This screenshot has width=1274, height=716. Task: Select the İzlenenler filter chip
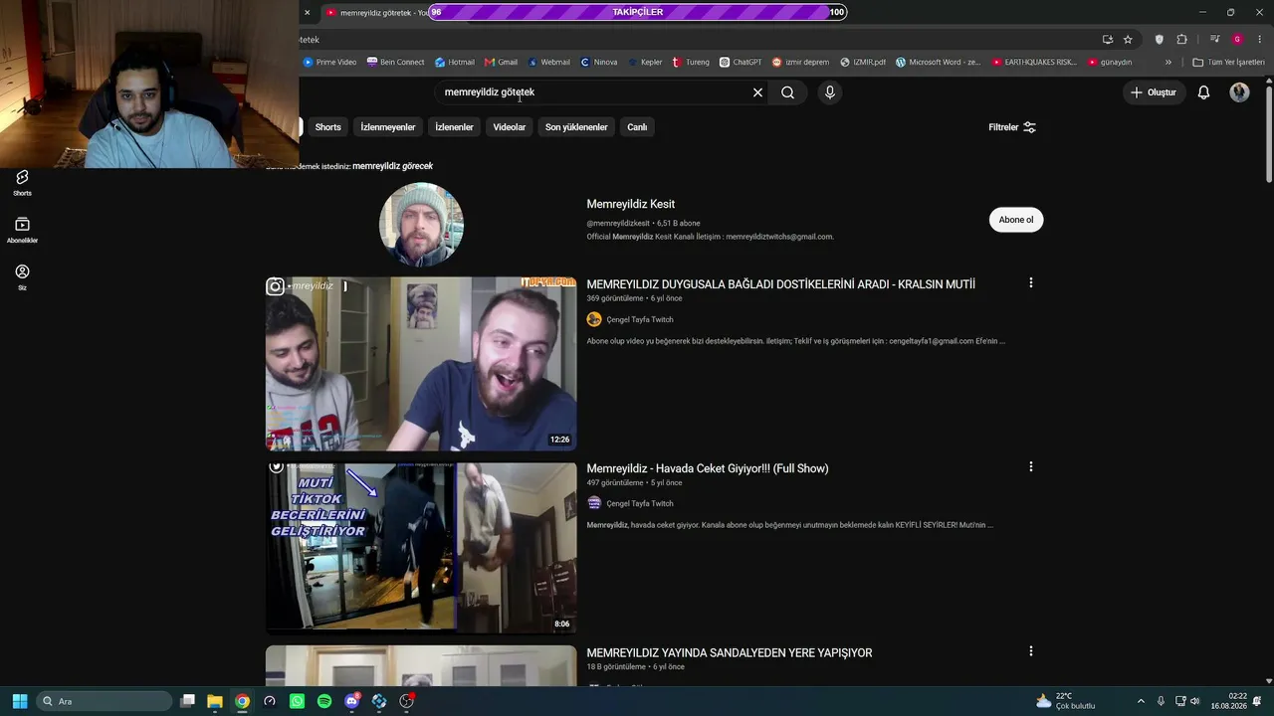pos(454,127)
